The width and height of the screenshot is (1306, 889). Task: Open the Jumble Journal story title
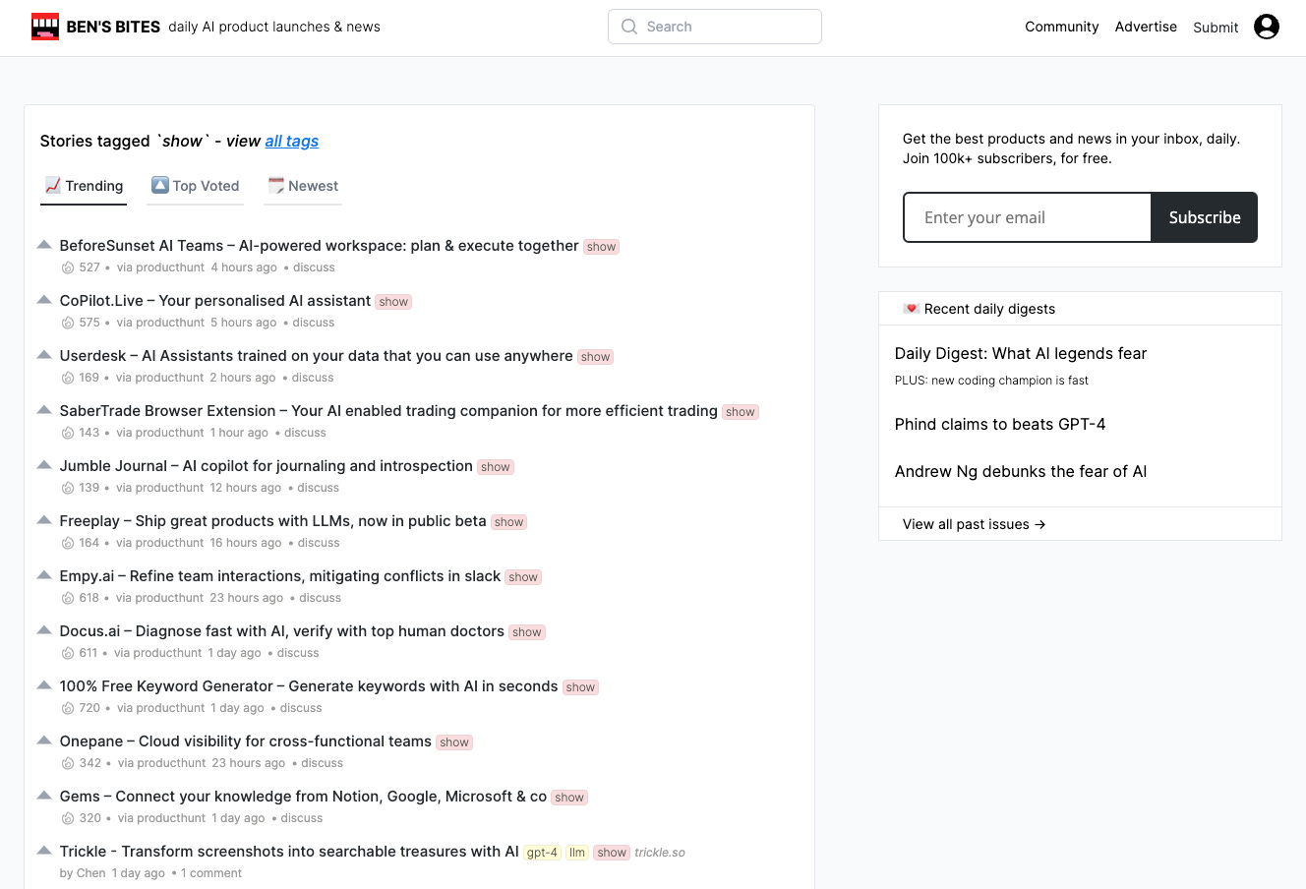(x=266, y=465)
